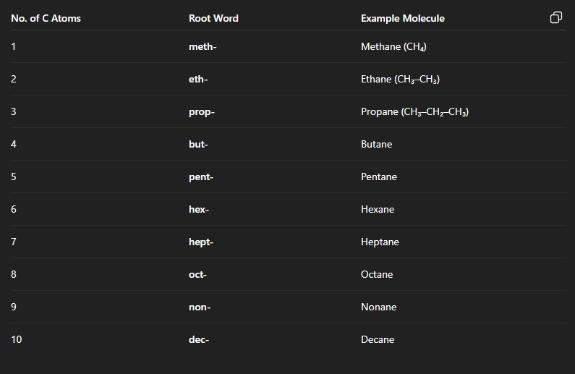Click the 'eth-' root word cell

click(x=198, y=79)
